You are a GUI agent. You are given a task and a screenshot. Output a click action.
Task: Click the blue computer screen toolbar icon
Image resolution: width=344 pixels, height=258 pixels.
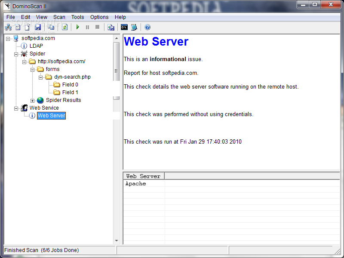pyautogui.click(x=134, y=27)
